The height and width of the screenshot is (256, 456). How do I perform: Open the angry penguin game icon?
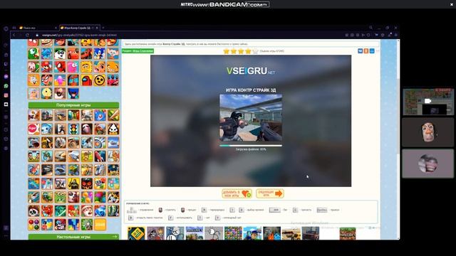coord(113,129)
